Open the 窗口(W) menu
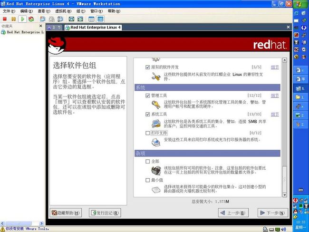This screenshot has width=309, height=232. tap(97, 11)
